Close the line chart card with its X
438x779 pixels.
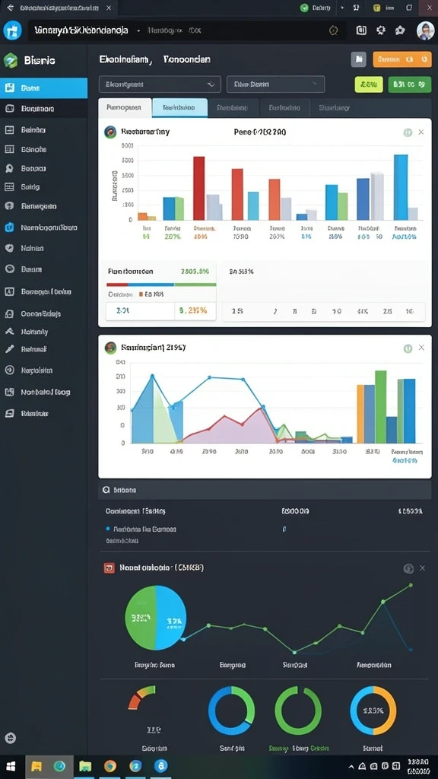(x=421, y=348)
